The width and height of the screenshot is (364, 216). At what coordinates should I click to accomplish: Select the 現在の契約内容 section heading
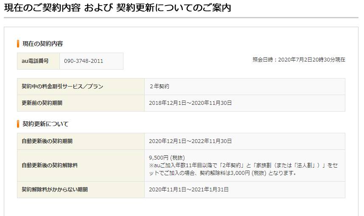click(43, 44)
